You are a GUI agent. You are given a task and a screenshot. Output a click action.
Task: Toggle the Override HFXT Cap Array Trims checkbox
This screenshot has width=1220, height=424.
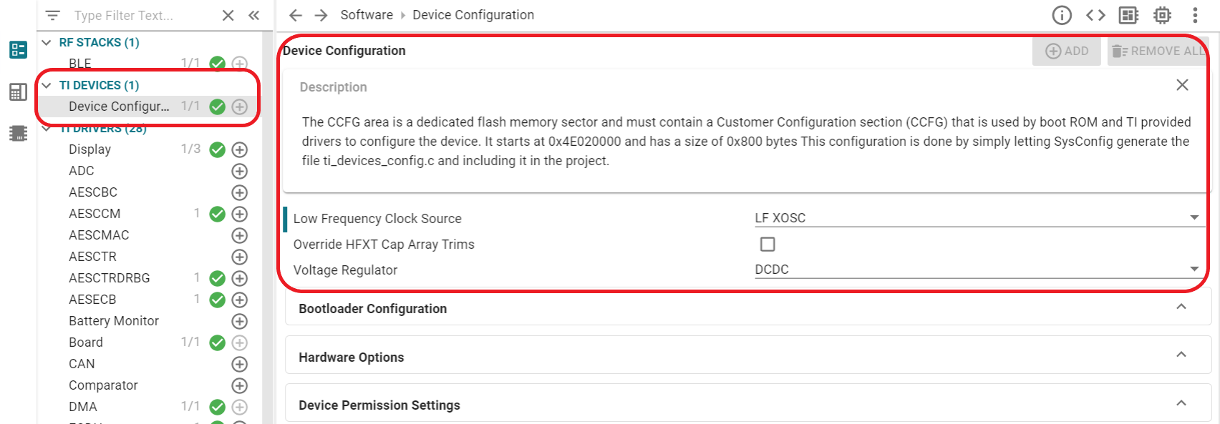(767, 244)
